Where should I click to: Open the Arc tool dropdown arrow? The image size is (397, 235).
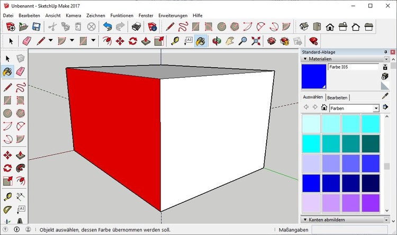click(x=72, y=41)
